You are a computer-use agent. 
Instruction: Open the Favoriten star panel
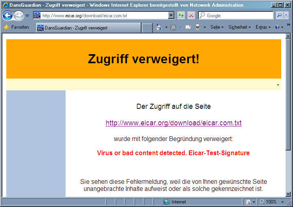[x=16, y=27]
